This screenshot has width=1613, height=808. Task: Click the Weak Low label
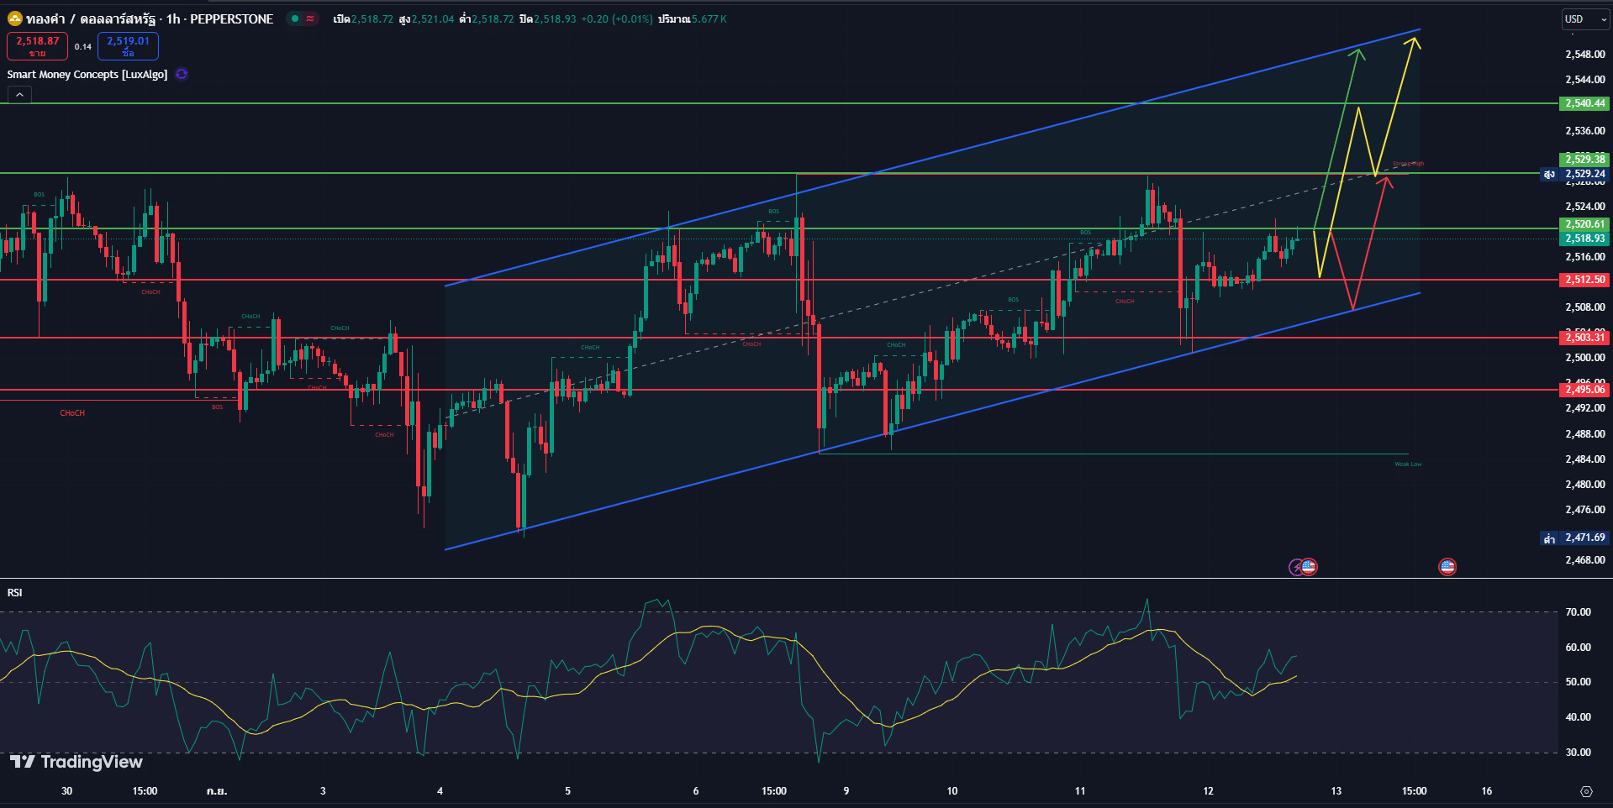coord(1408,464)
